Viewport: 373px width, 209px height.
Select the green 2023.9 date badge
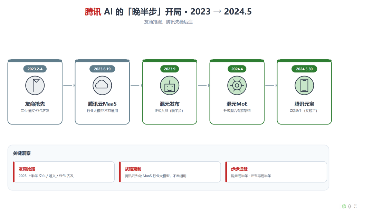point(170,69)
